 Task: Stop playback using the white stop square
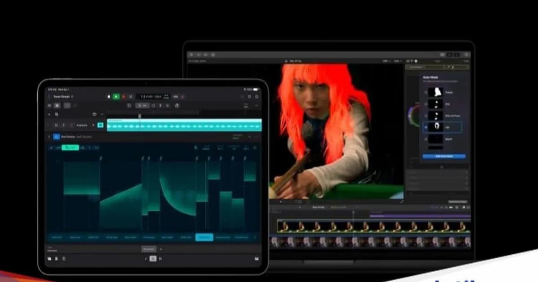pos(109,96)
